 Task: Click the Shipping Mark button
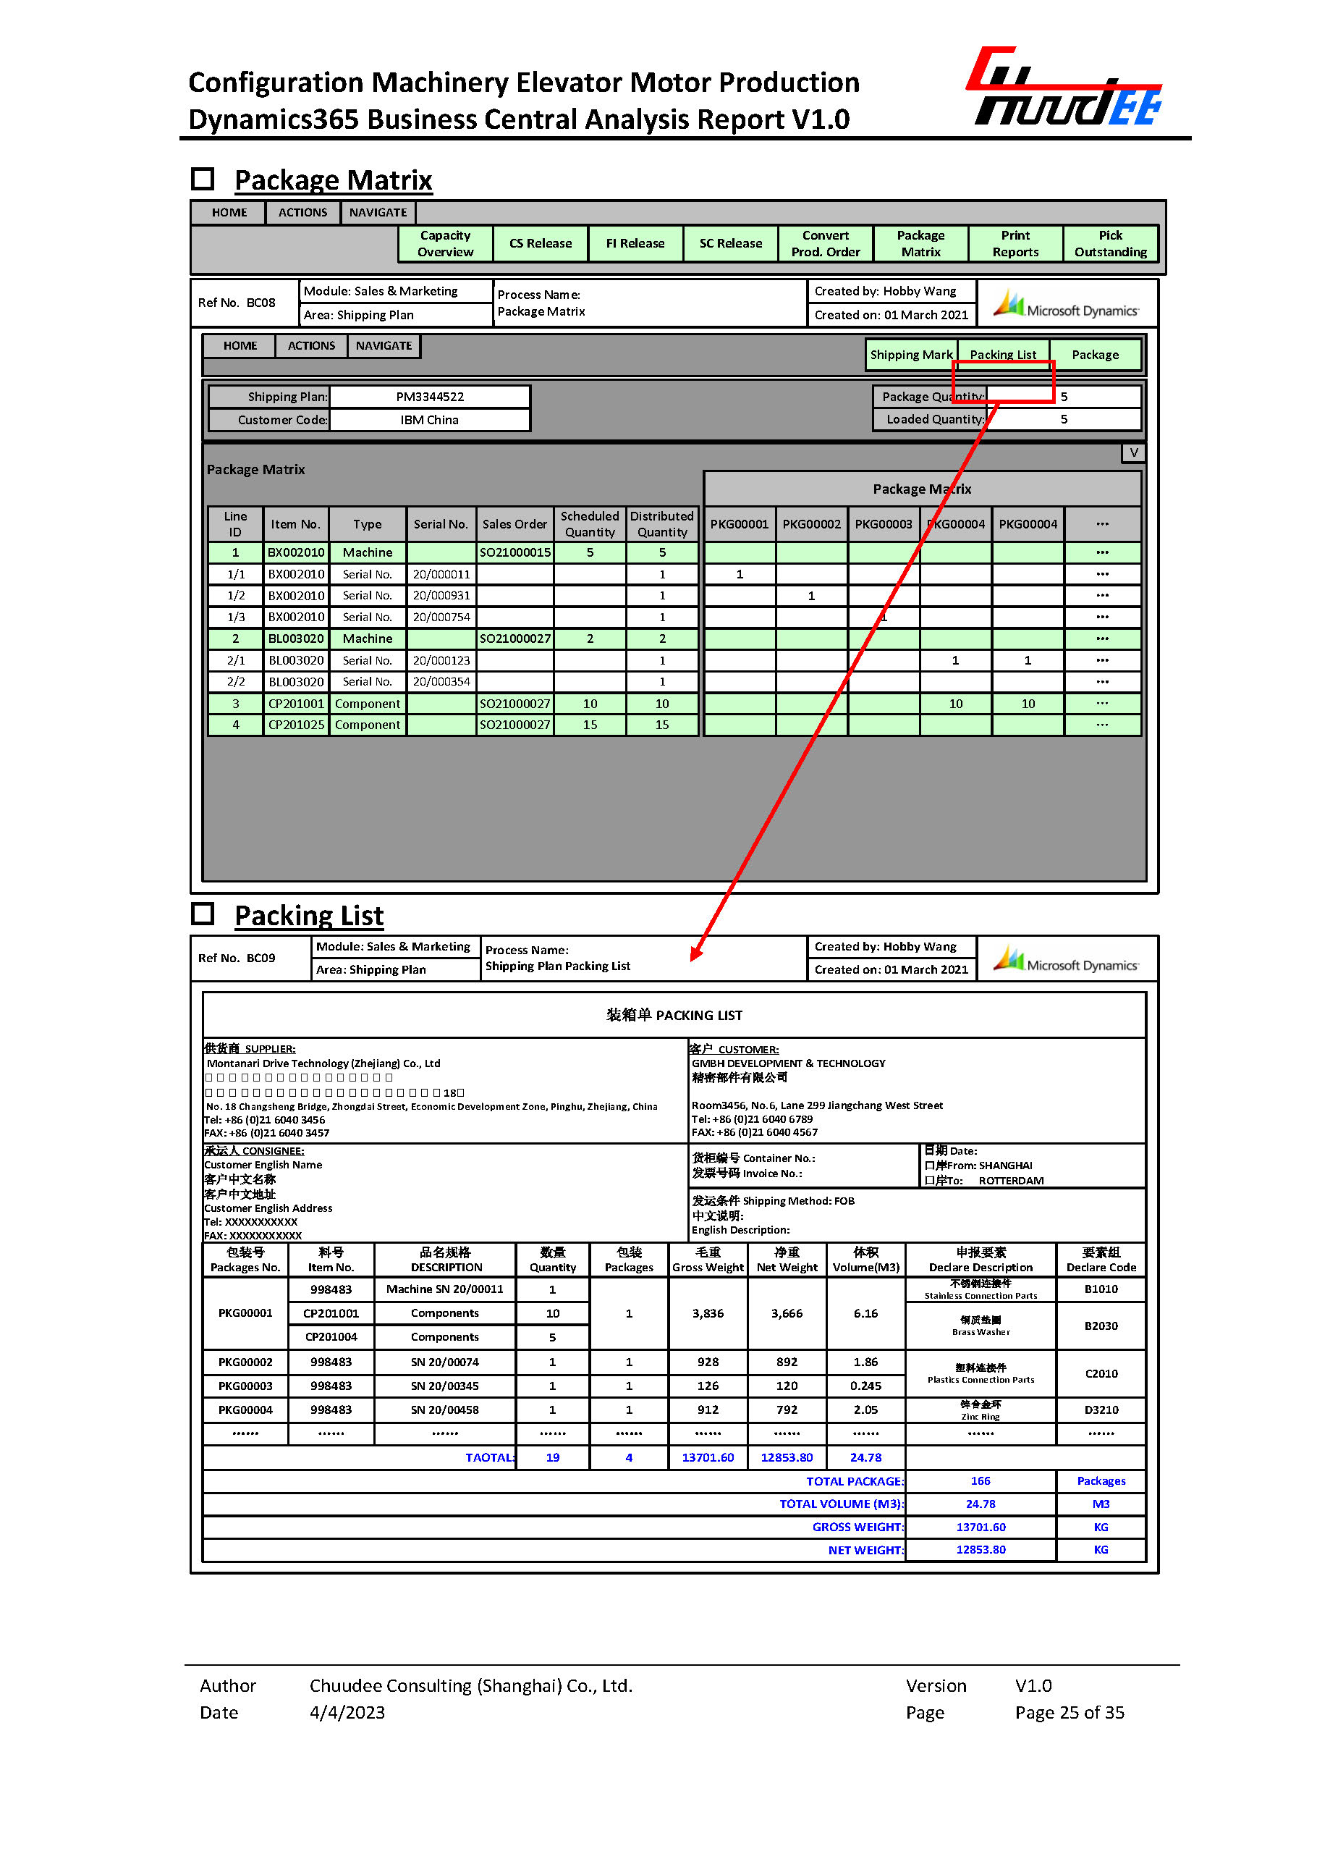[911, 355]
